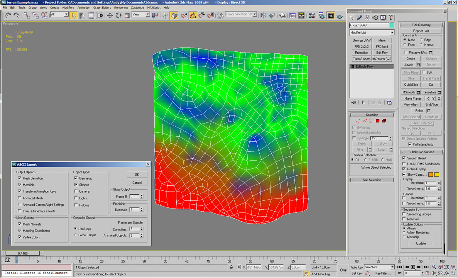Expand the Soft Selection rollout
Screen dimensions: 458x278
tap(372, 180)
